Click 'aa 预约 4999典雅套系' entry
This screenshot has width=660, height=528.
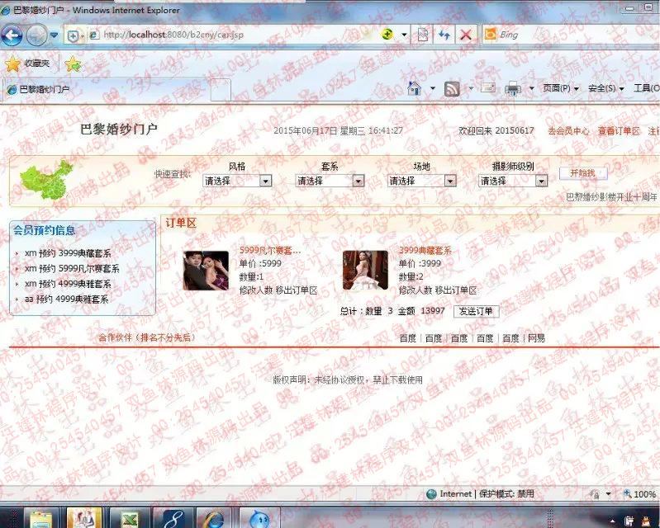pyautogui.click(x=67, y=299)
